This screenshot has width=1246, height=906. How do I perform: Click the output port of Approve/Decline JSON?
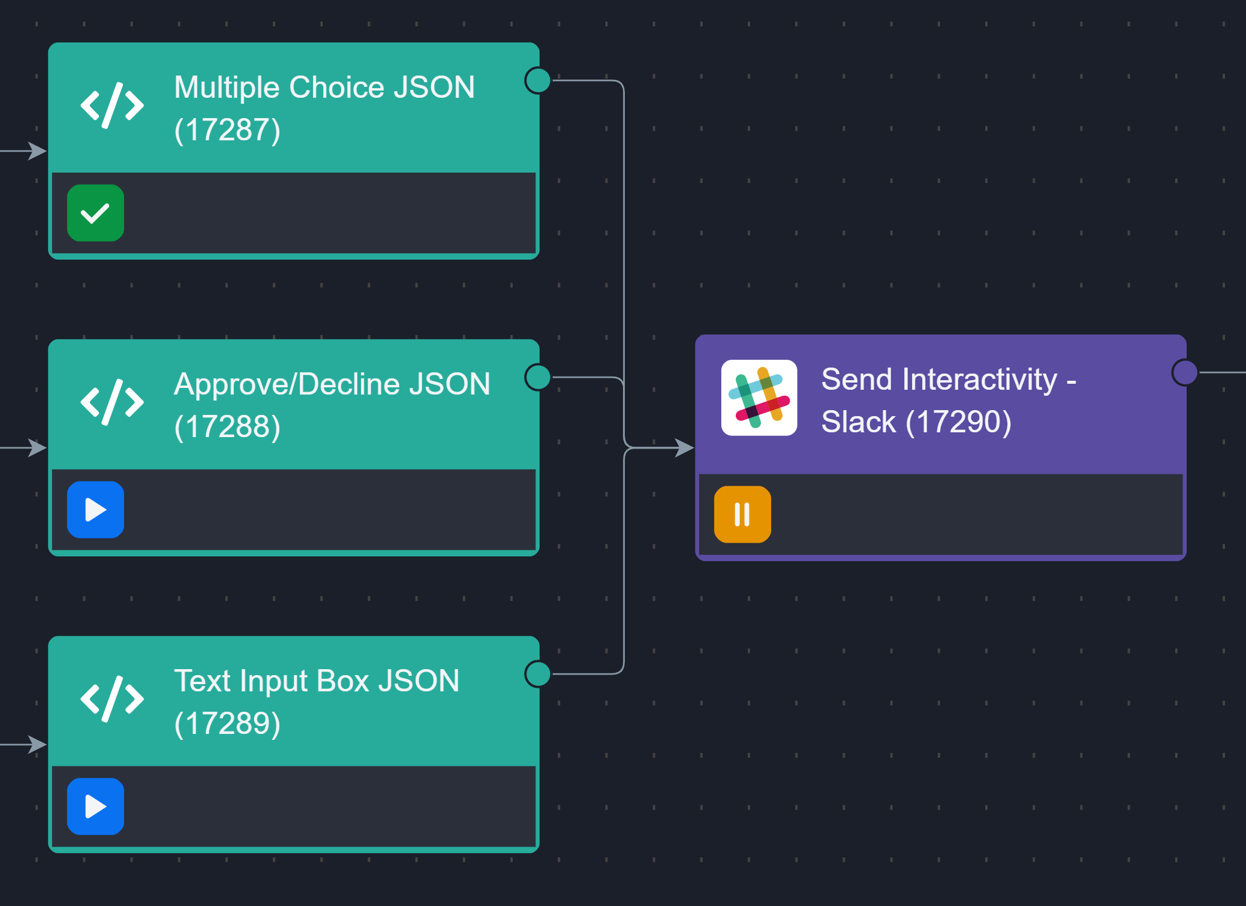(537, 377)
